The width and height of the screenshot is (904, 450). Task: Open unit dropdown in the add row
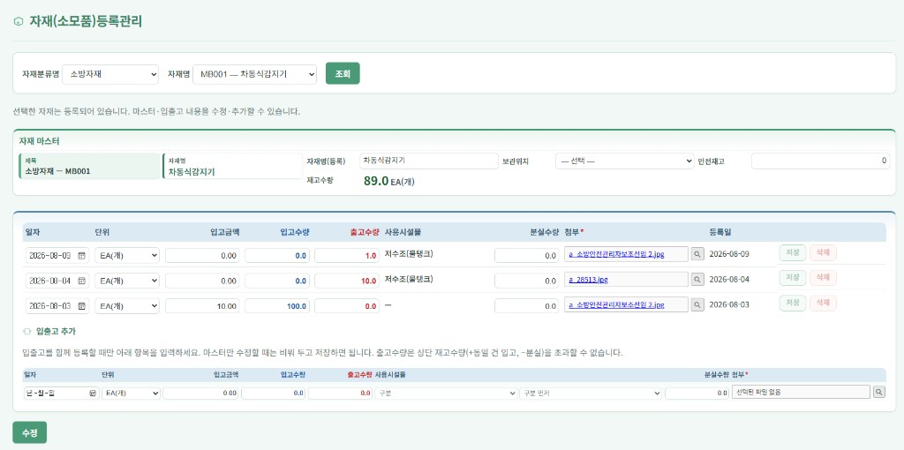coord(131,393)
